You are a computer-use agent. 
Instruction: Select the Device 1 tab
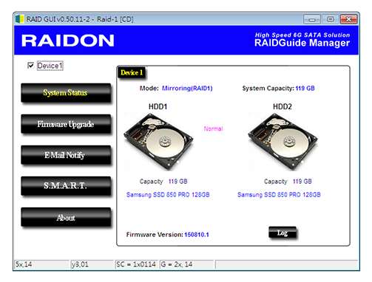[132, 72]
